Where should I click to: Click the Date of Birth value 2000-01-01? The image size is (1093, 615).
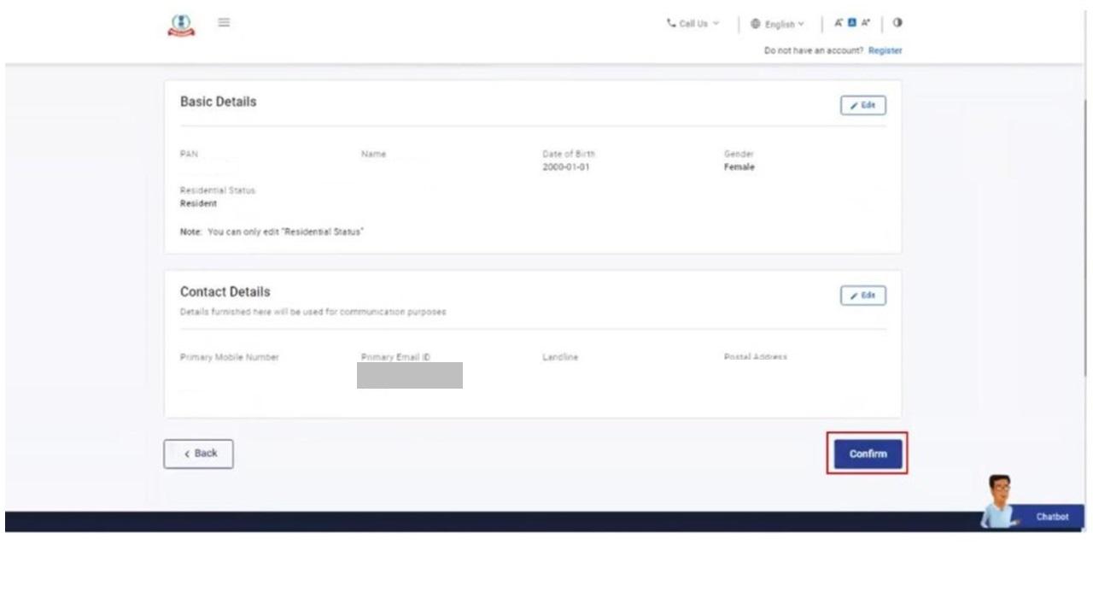click(x=565, y=167)
